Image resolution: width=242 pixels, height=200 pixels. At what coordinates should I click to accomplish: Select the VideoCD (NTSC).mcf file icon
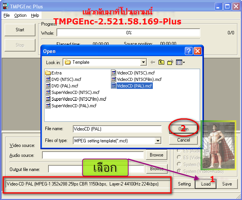pos(114,73)
